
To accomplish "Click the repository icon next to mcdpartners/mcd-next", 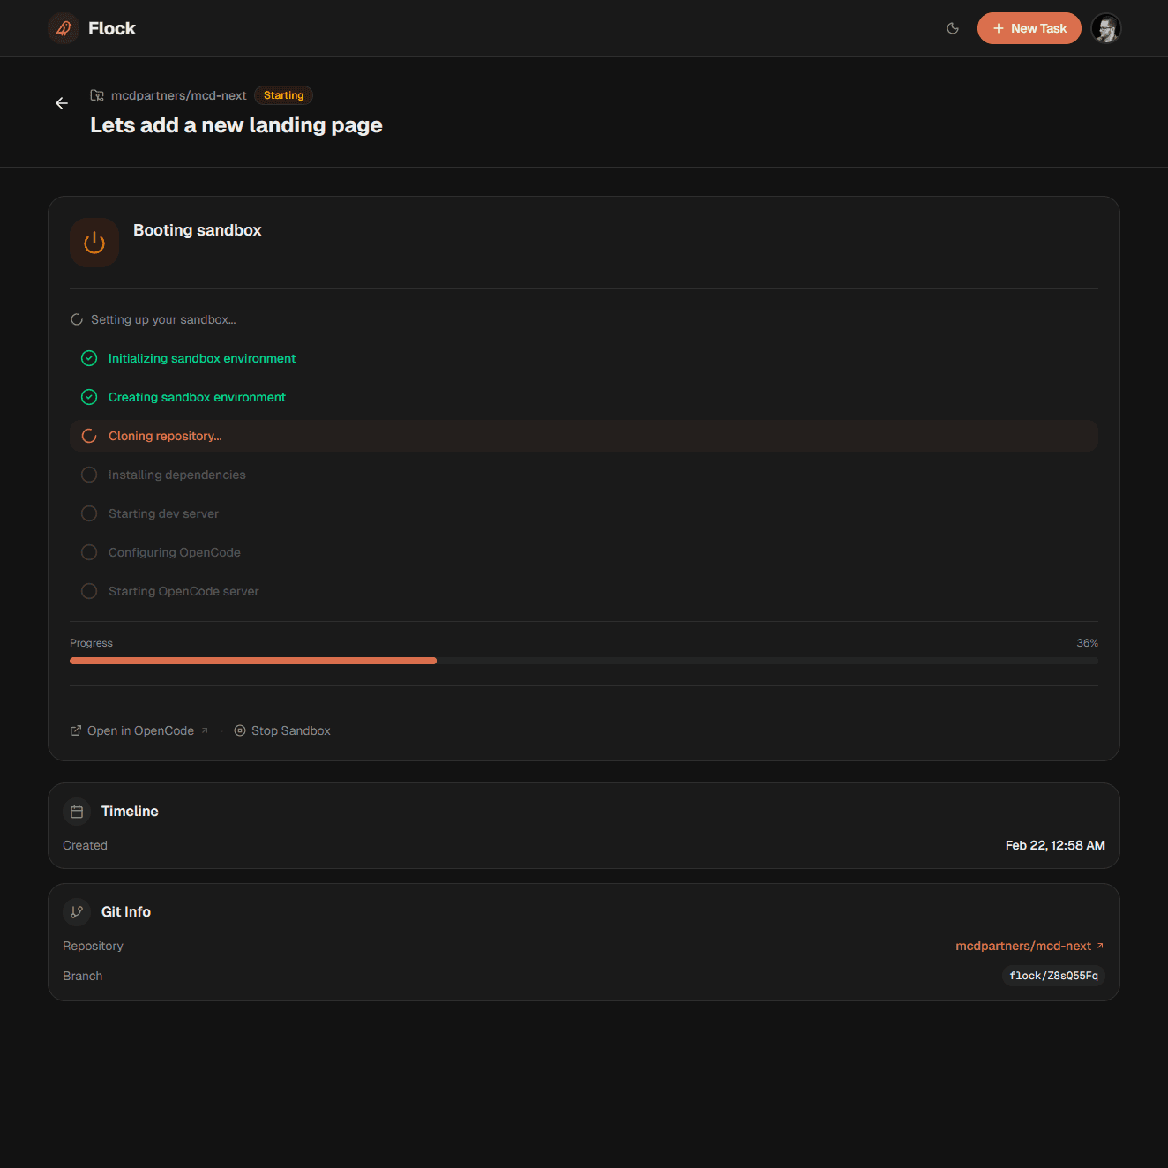I will [x=97, y=94].
